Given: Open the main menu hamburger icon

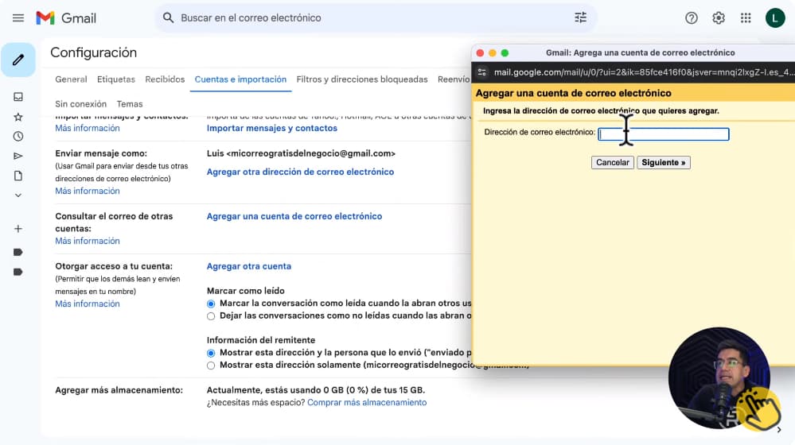Looking at the screenshot, I should [x=18, y=18].
